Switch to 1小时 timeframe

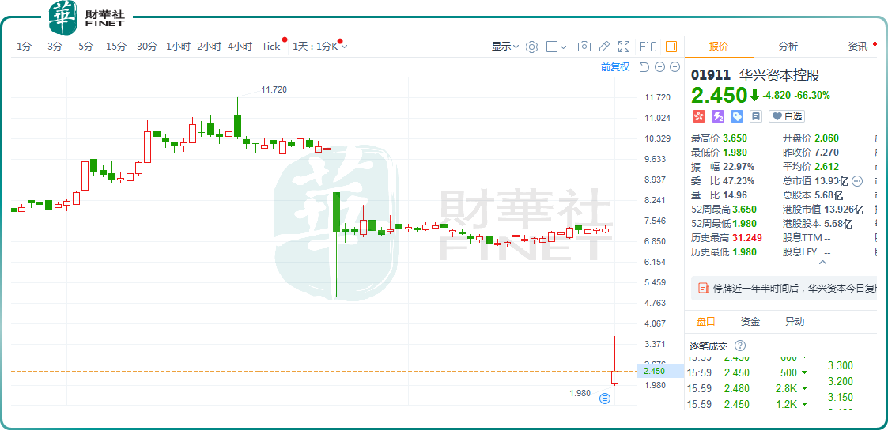179,47
